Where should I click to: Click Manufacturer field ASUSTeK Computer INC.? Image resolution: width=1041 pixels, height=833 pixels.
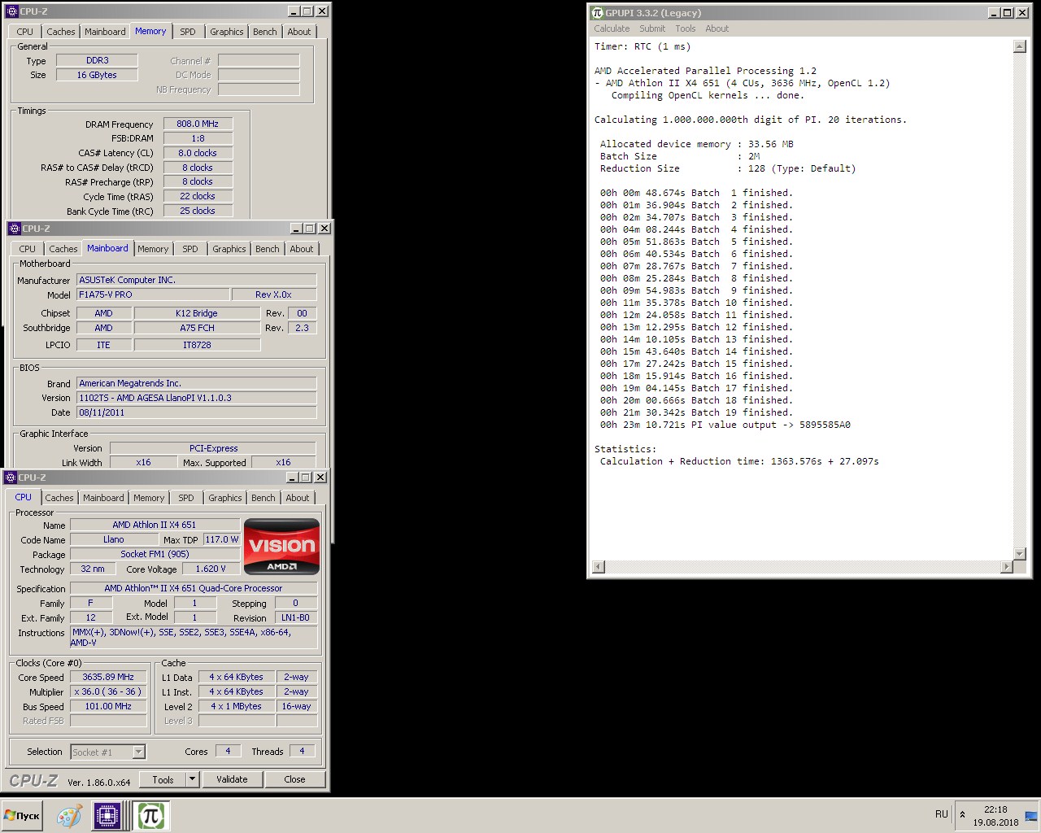[x=196, y=280]
